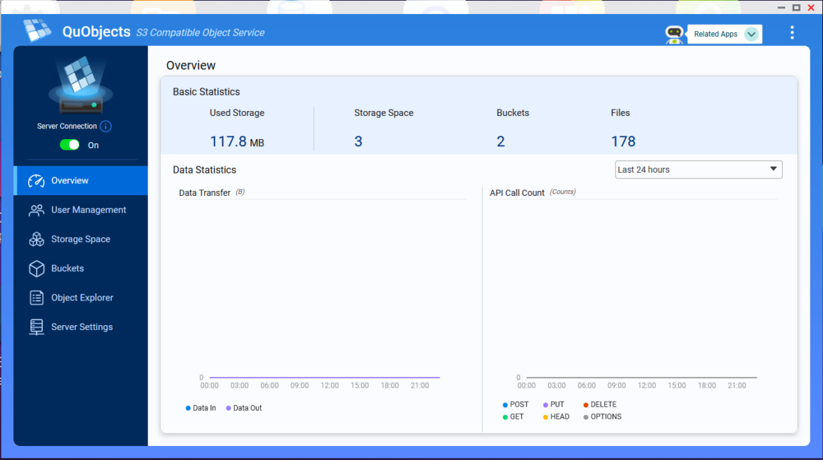Minimize the QuObjects window
The width and height of the screenshot is (823, 460).
pos(781,7)
